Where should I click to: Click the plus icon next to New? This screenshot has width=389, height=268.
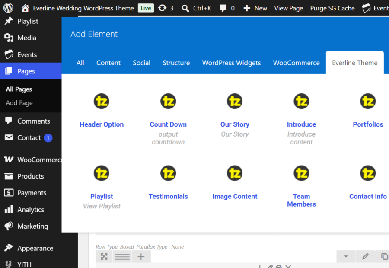247,8
